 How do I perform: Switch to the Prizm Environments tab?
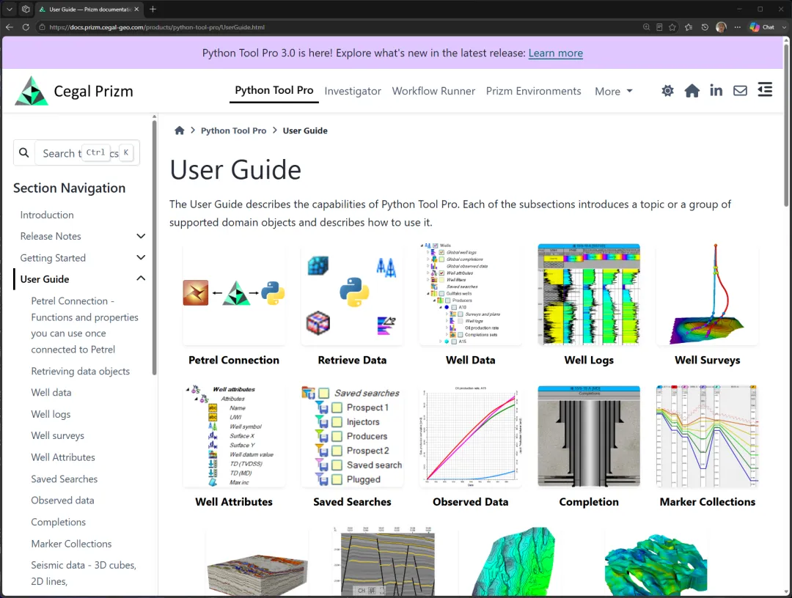(x=533, y=92)
